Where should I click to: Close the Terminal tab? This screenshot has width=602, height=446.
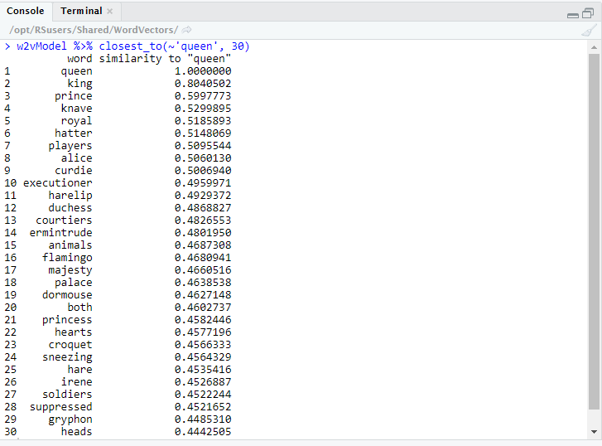[x=109, y=12]
